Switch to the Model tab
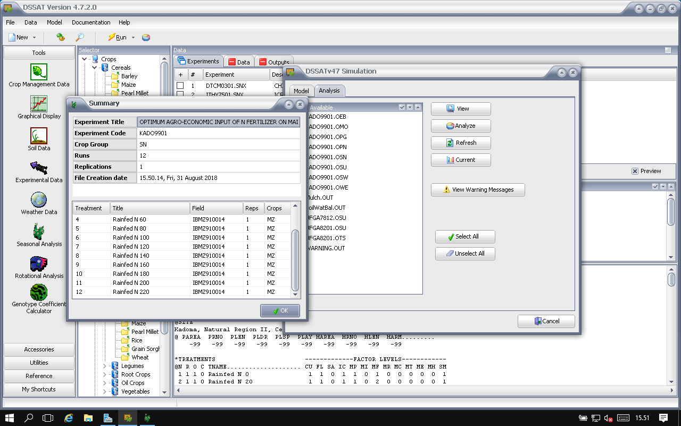 (x=301, y=91)
